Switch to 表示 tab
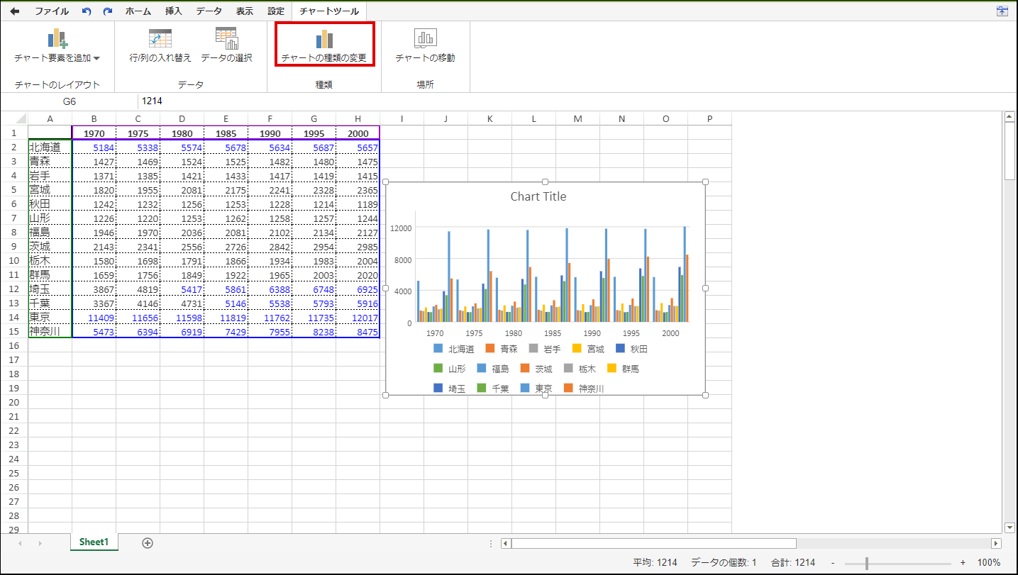1018x575 pixels. click(244, 11)
